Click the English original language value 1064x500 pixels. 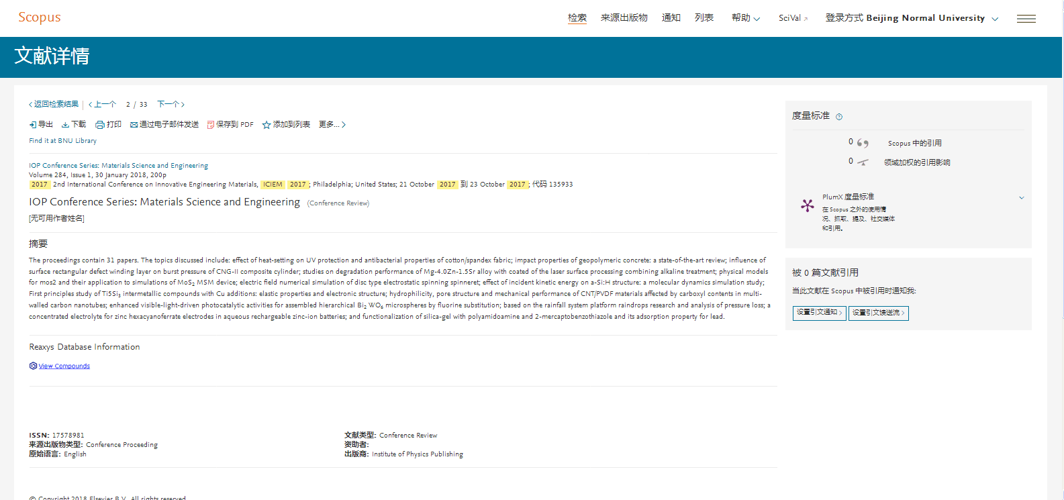coord(75,454)
